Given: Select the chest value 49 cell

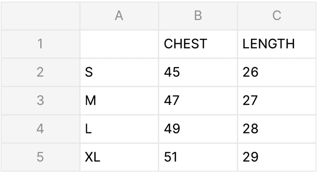Looking at the screenshot, I should 198,129.
